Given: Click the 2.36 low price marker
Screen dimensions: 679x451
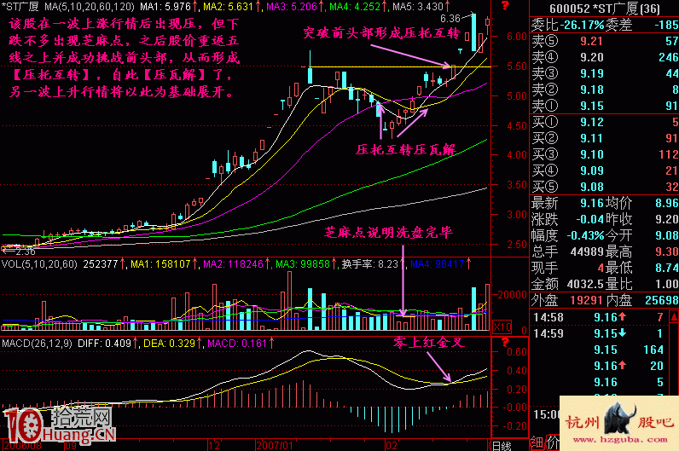Looking at the screenshot, I should click(x=25, y=252).
